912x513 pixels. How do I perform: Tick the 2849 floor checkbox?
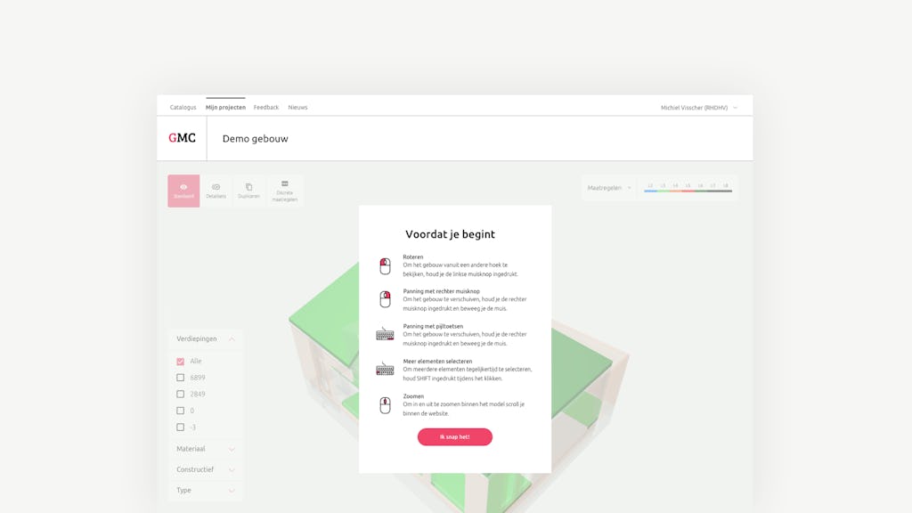(181, 394)
